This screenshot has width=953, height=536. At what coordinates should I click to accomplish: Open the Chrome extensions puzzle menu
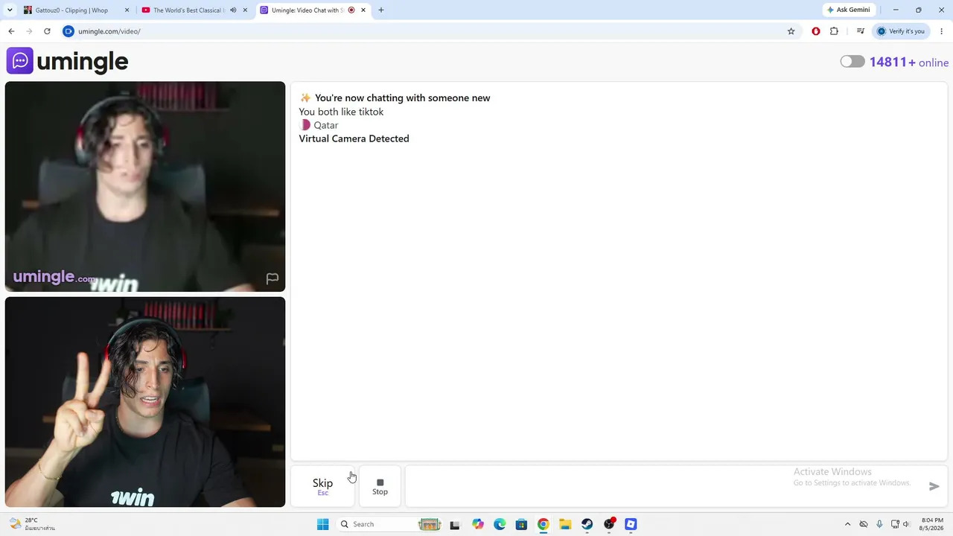coord(834,31)
